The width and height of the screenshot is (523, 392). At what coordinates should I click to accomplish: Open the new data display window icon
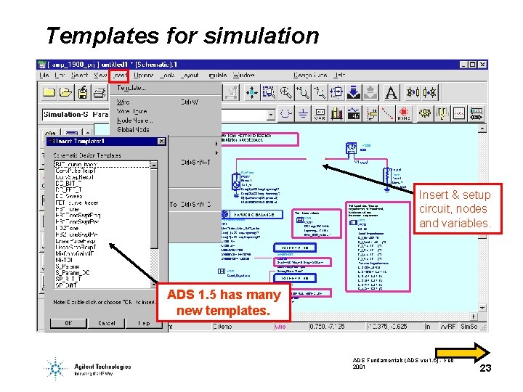tap(459, 114)
